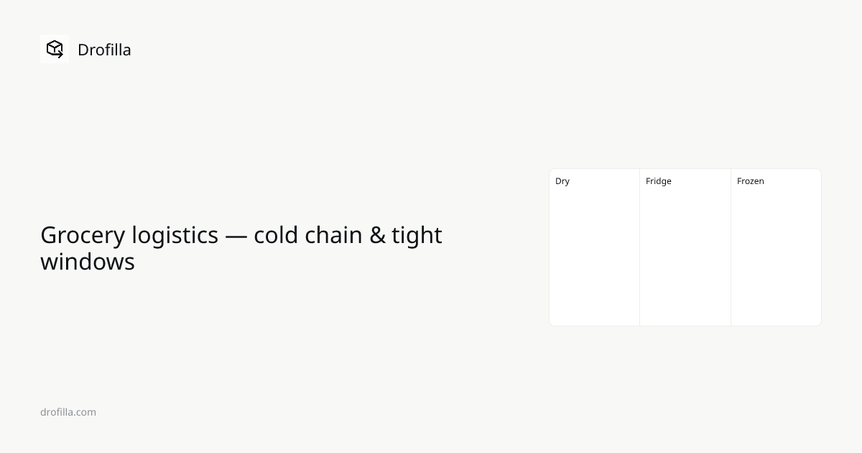
Task: Open the drofilla.com footer link
Action: tap(68, 412)
